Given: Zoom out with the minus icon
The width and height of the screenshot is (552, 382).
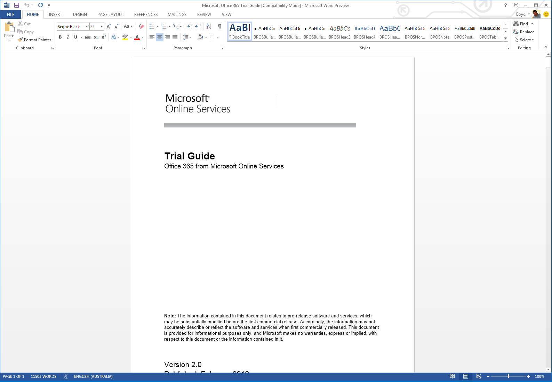Looking at the screenshot, I should pos(488,376).
